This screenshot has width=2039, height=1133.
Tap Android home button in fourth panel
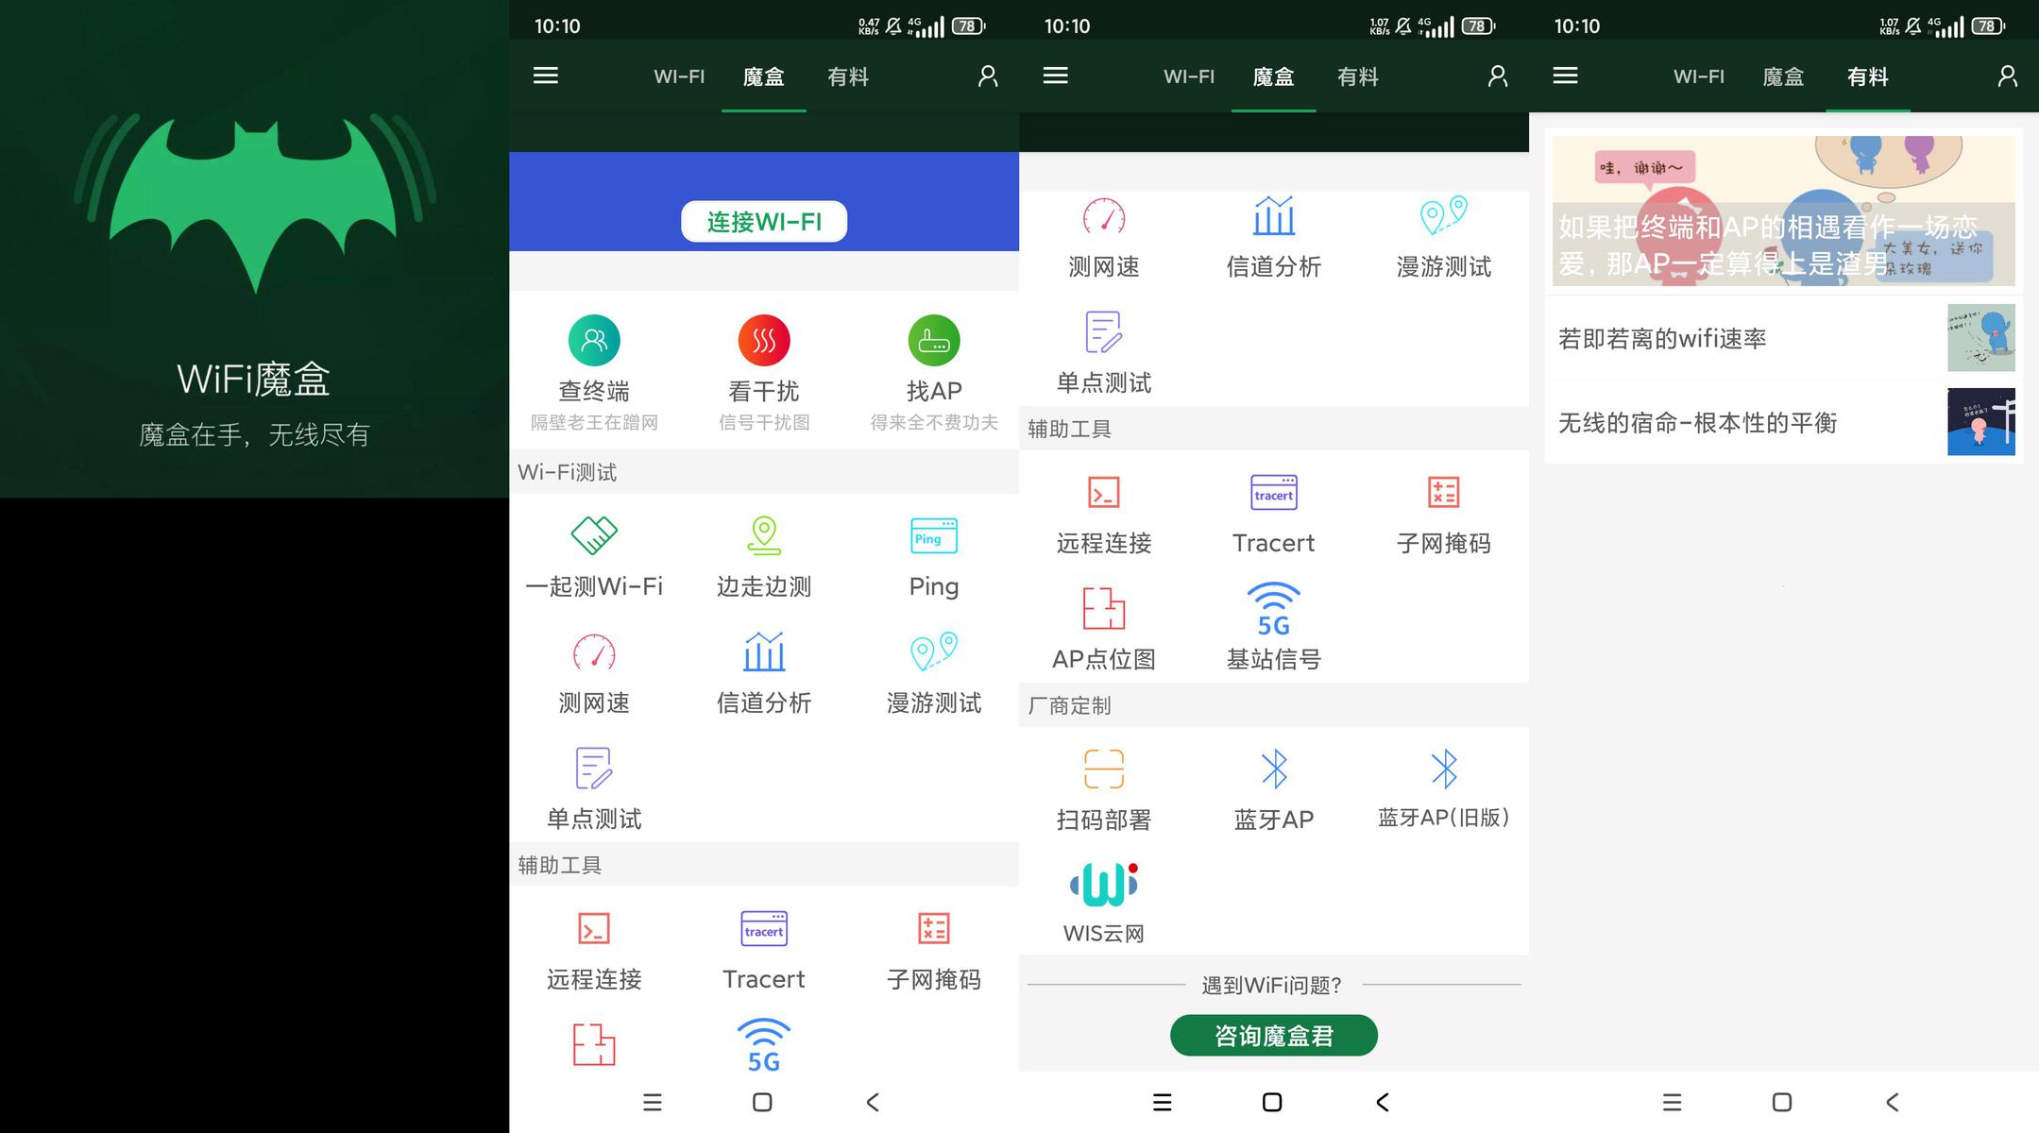coord(1782,1102)
